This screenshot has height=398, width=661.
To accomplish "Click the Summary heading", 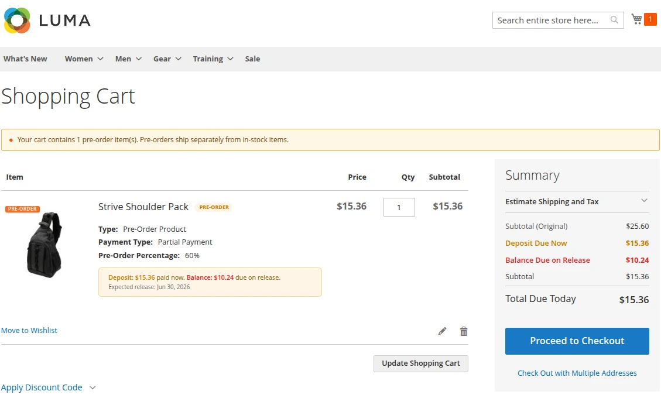I will point(532,175).
